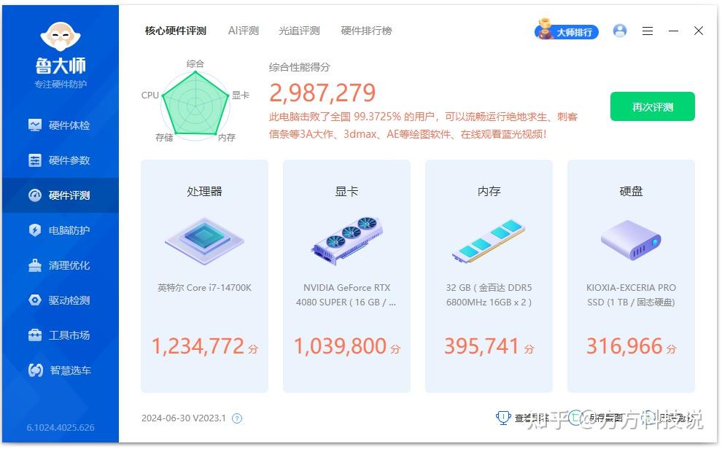Select the 电脑防护 shield icon

[x=36, y=230]
